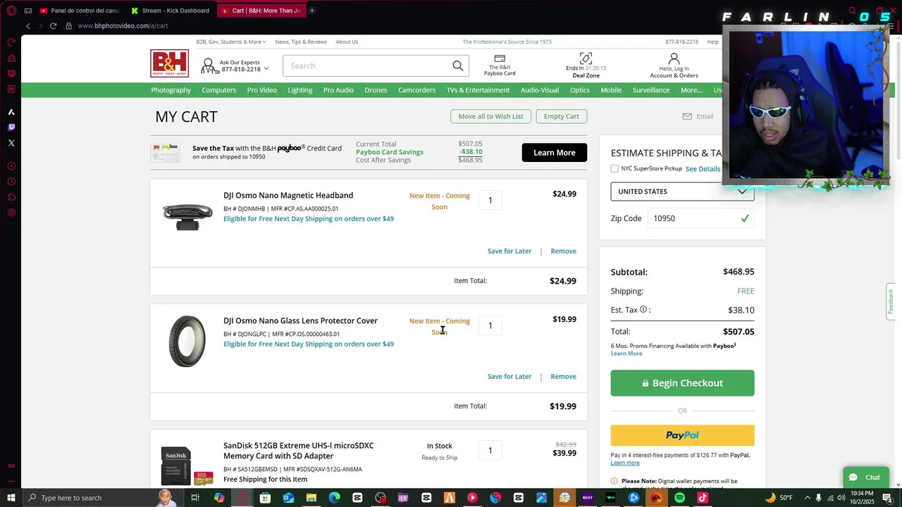Open the Computers category menu
902x507 pixels.
(x=218, y=90)
